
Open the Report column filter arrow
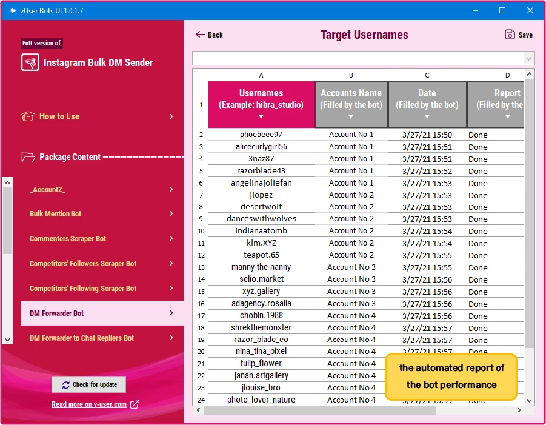[507, 116]
